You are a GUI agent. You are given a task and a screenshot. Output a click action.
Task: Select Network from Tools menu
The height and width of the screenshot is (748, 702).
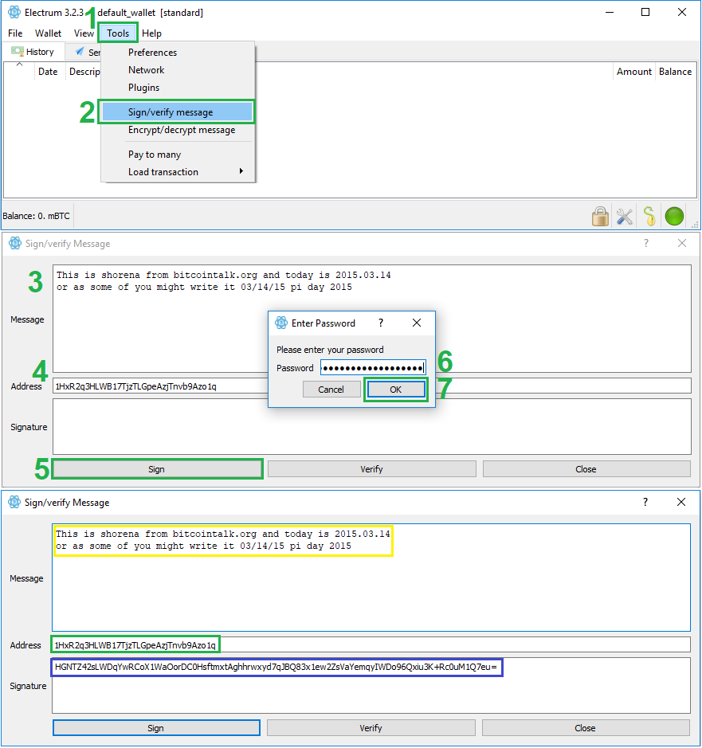(178, 70)
